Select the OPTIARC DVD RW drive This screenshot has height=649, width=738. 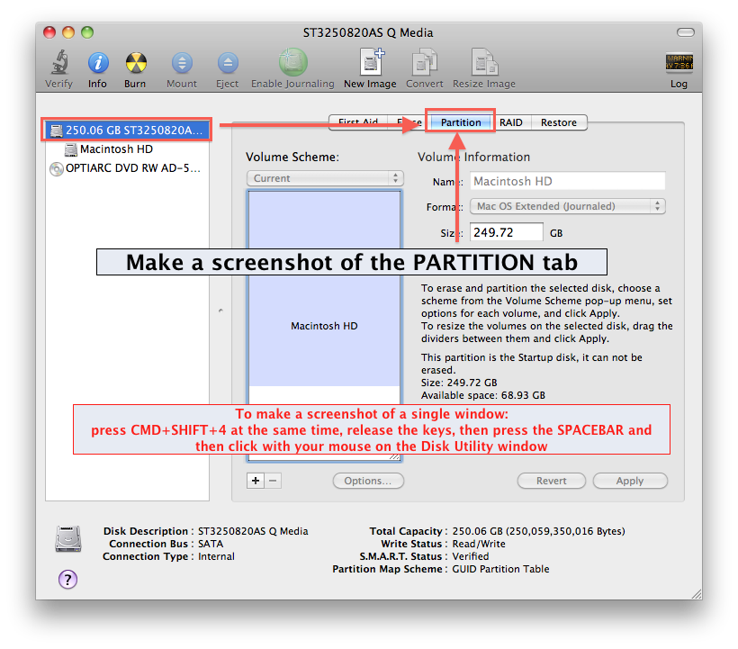(125, 168)
